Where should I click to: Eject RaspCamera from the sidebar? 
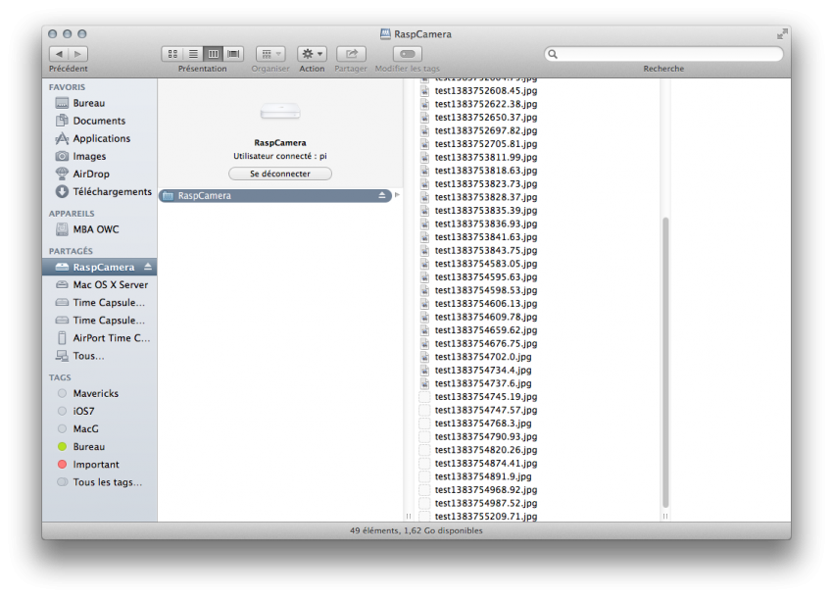(148, 267)
